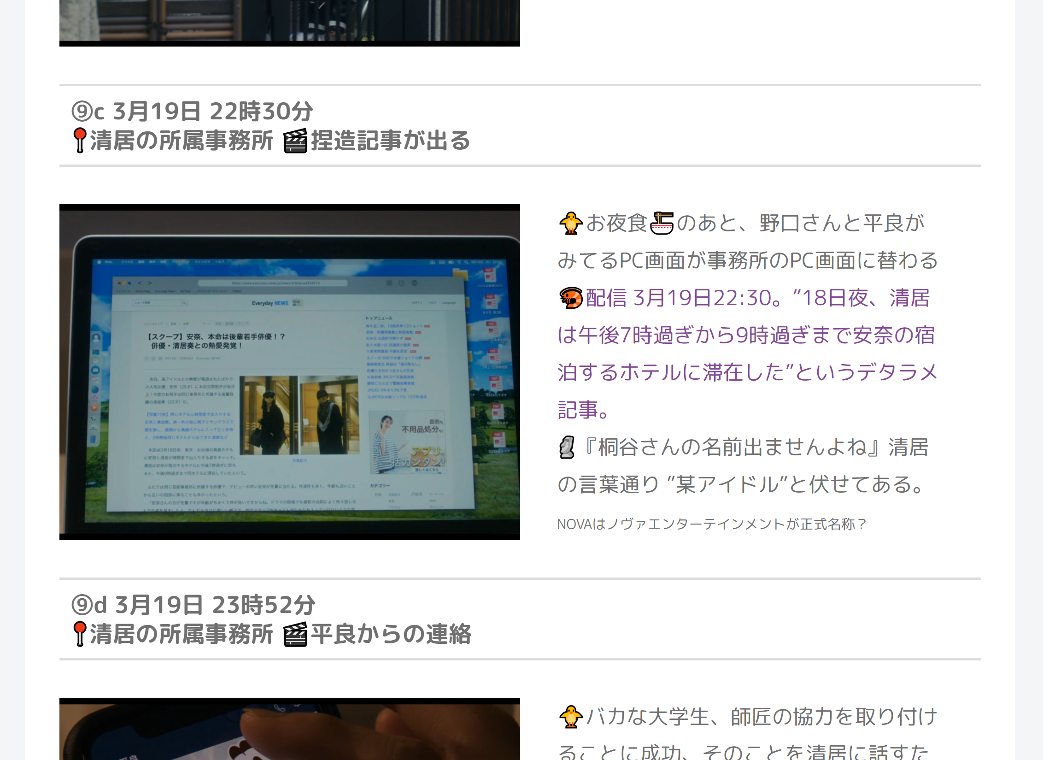
Task: Click the ramen bowl emoji after お夜食
Action: (x=662, y=224)
